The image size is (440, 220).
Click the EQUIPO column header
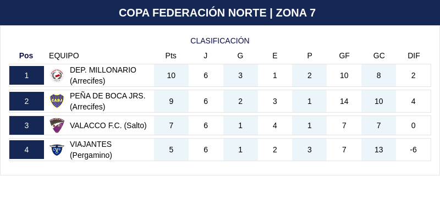(x=64, y=56)
